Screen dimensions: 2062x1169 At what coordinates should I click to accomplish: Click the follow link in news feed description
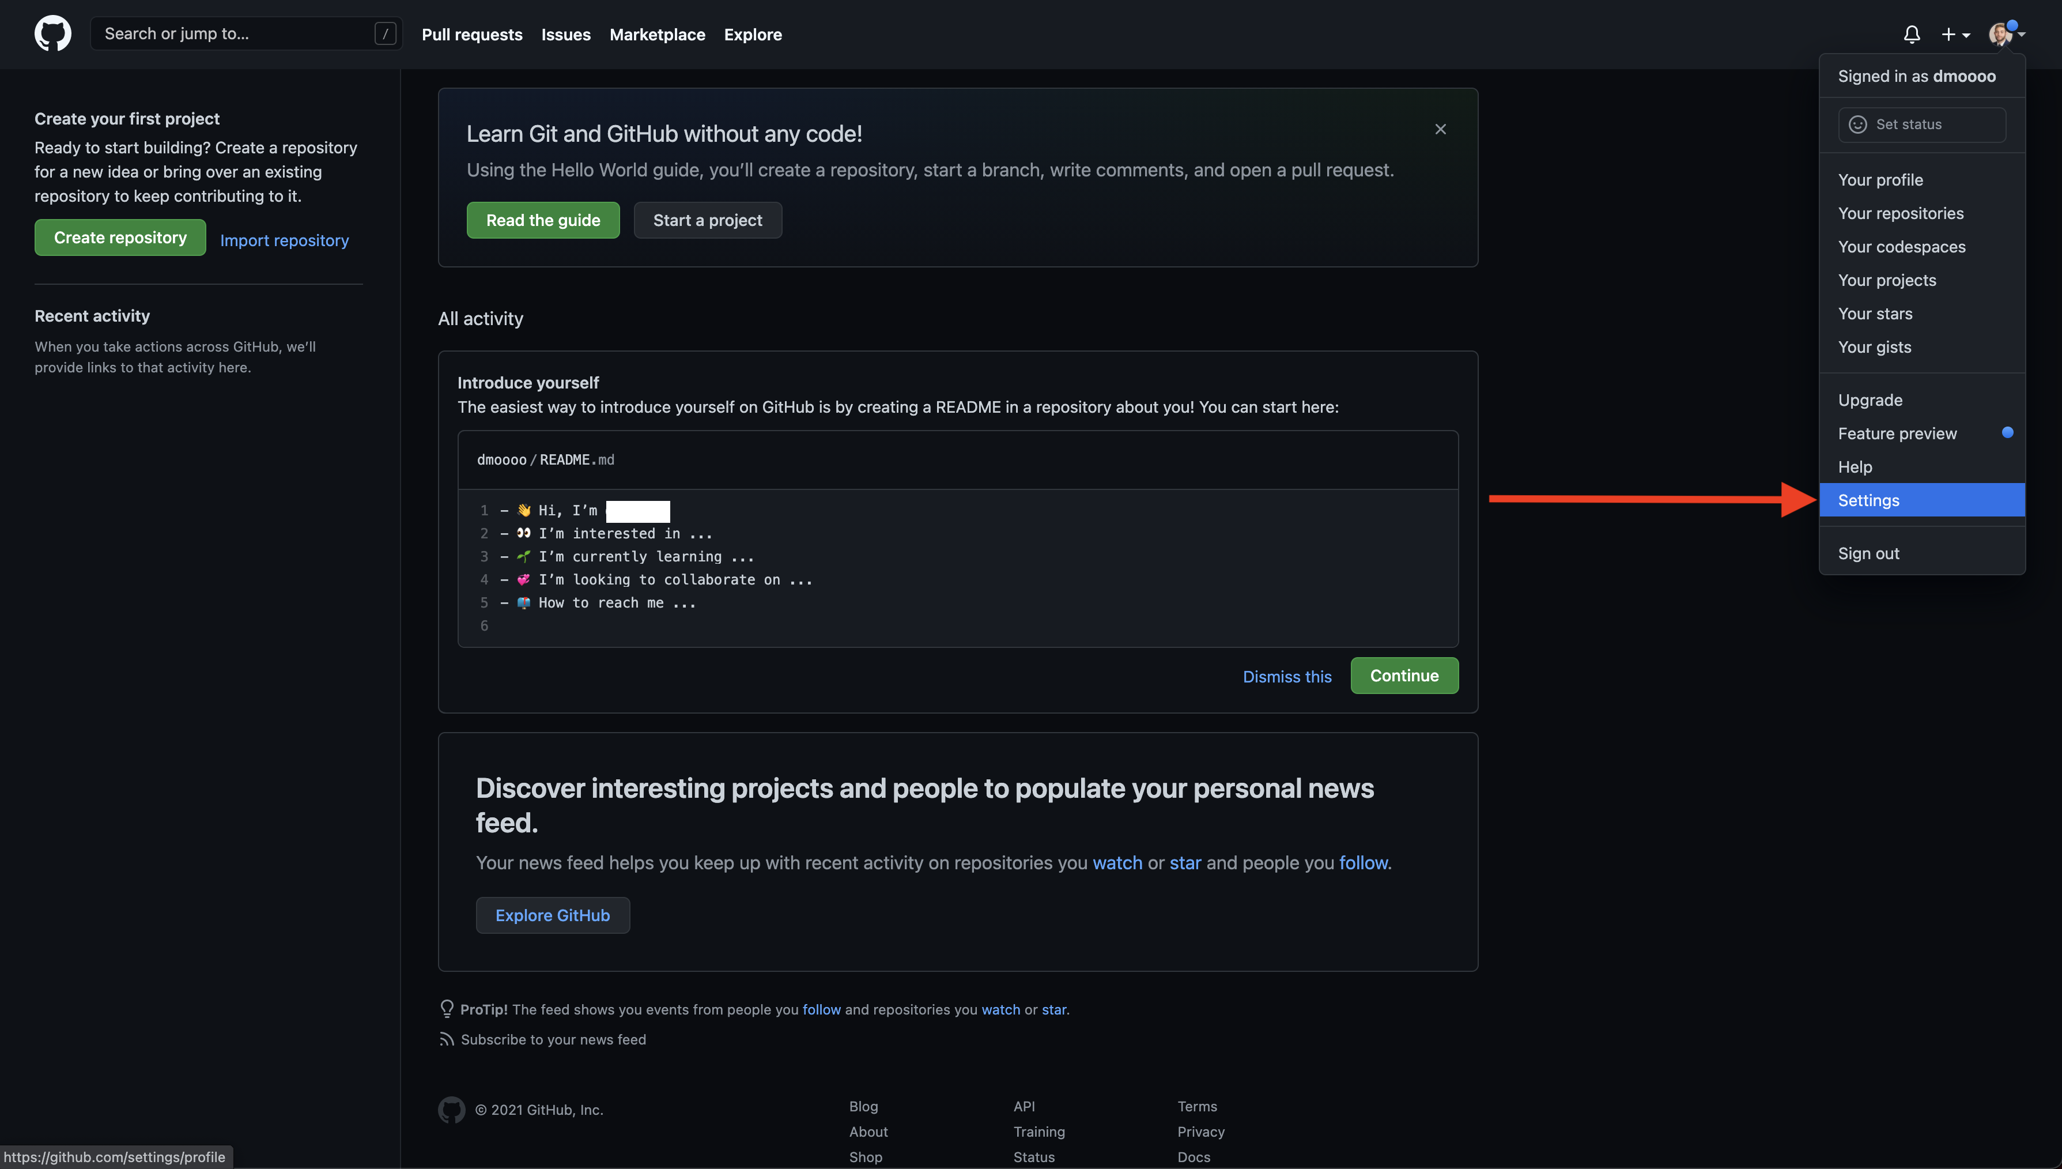click(1363, 863)
